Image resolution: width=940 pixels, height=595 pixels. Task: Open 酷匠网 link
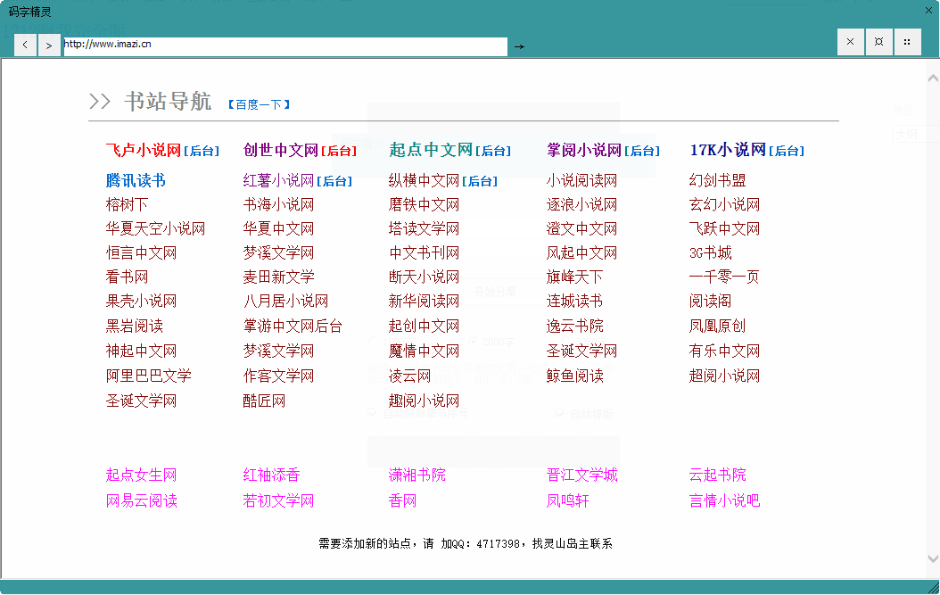(x=264, y=401)
